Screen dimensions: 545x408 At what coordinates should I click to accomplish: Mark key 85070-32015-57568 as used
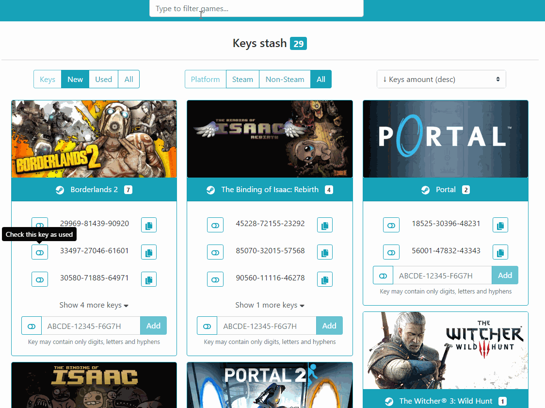(x=215, y=252)
